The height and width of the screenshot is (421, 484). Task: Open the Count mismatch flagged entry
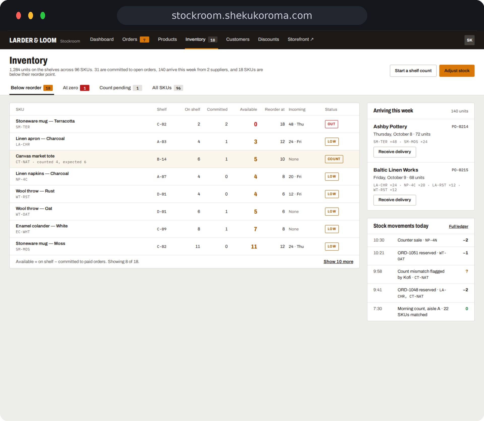pos(420,274)
